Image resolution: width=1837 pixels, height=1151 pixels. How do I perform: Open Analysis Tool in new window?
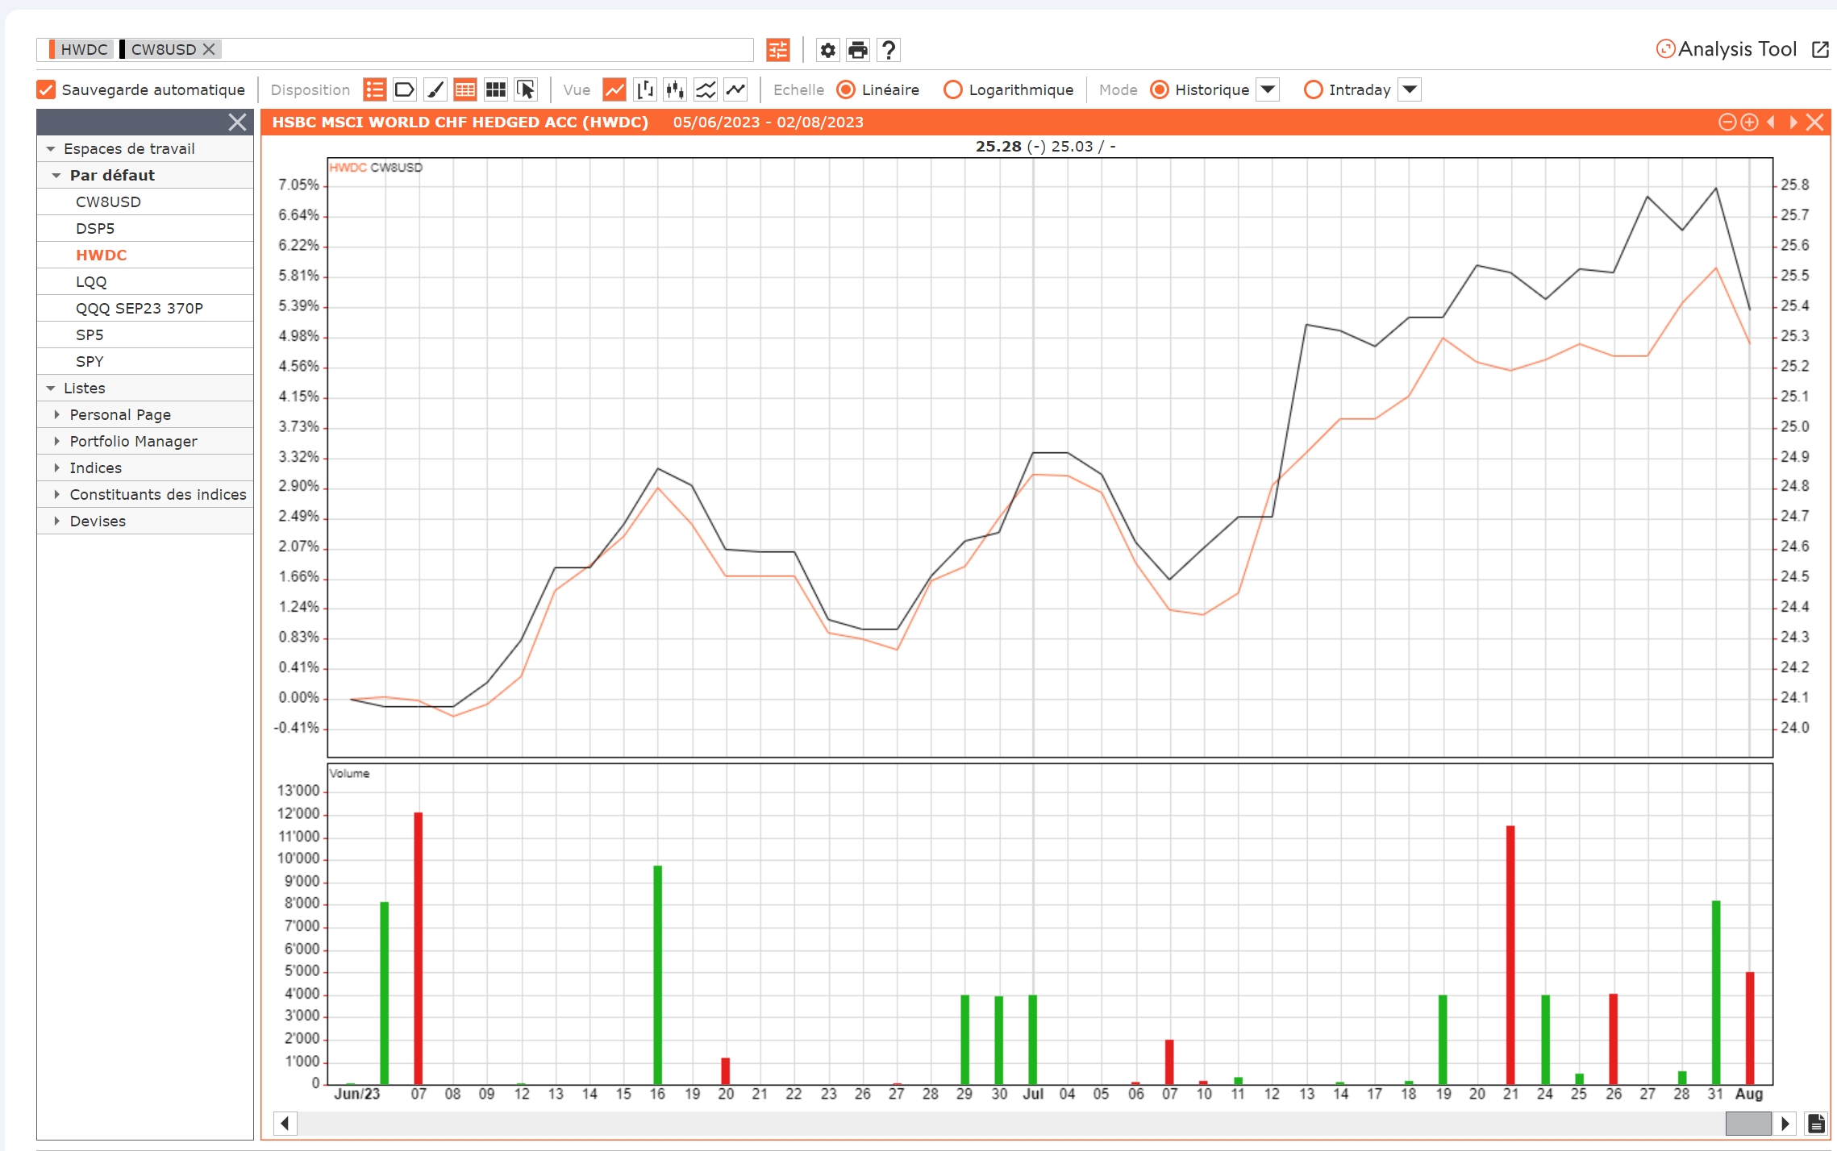coord(1820,50)
